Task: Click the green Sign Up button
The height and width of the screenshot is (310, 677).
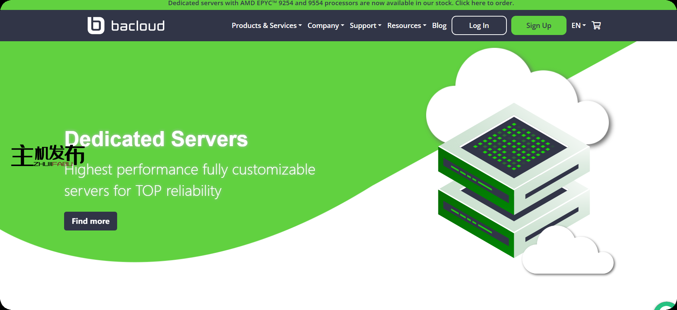Action: 539,25
